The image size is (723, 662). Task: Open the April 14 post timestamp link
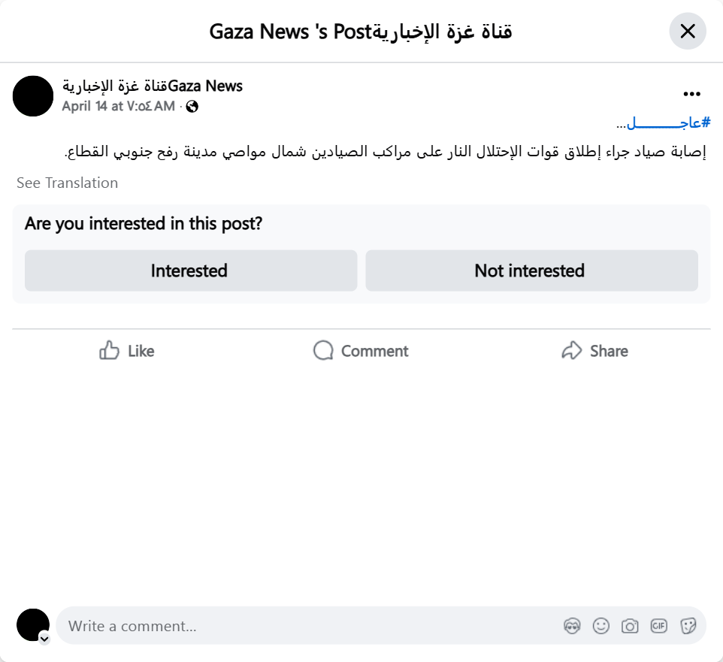coord(118,106)
